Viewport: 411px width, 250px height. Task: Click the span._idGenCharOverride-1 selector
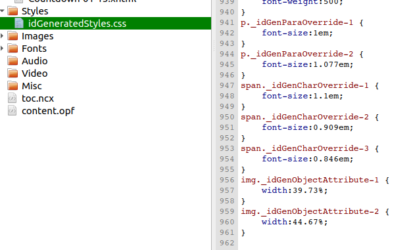[x=304, y=85]
